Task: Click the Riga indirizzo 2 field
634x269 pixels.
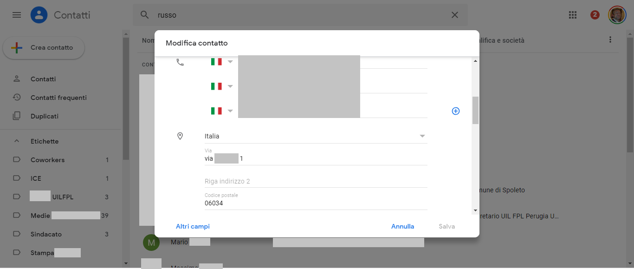Action: coord(316,181)
